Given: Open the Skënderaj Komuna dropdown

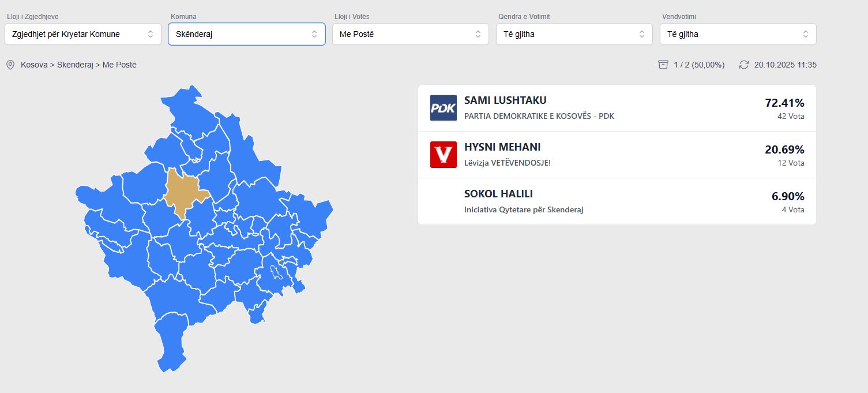Looking at the screenshot, I should coord(247,34).
